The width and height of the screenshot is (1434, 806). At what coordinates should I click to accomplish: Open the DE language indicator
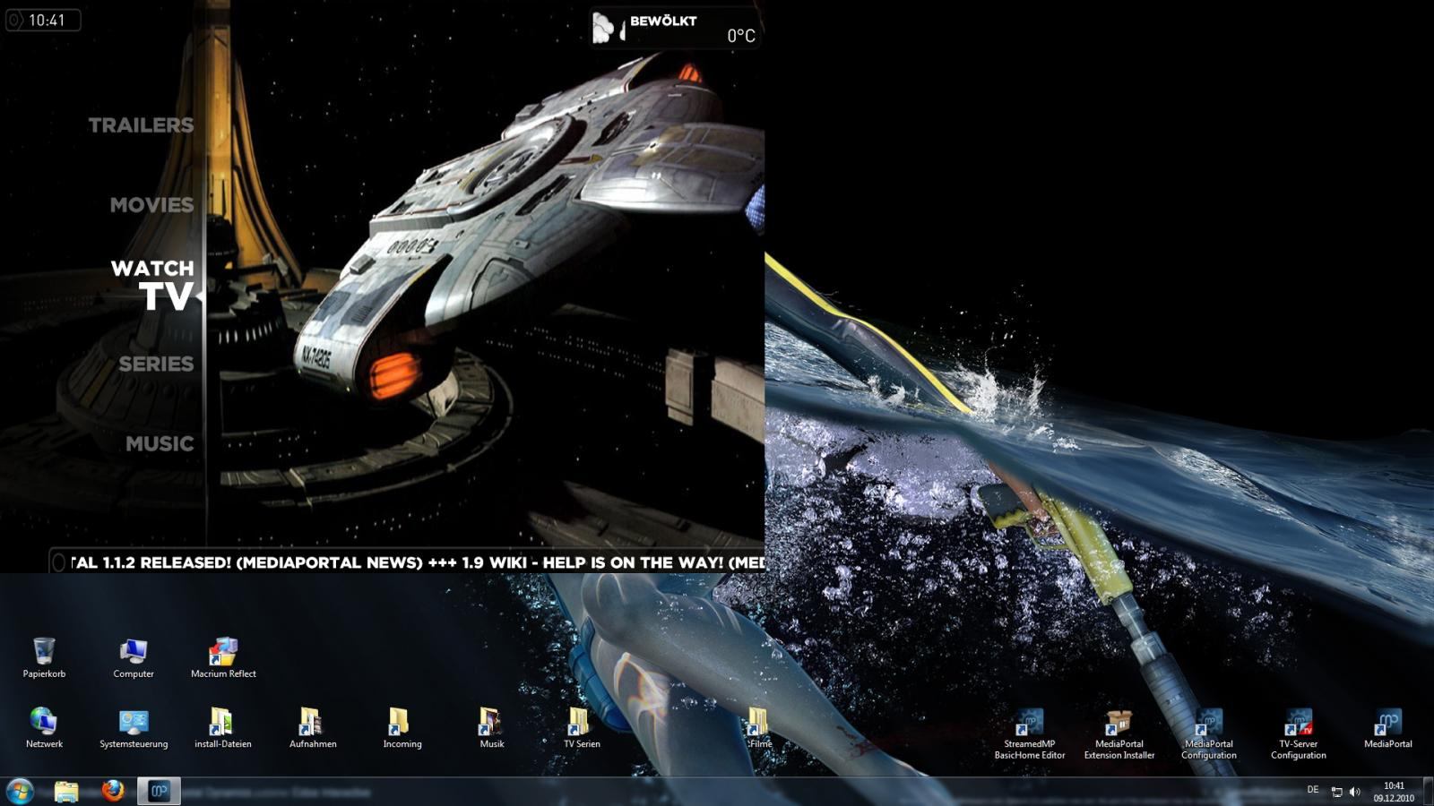(1313, 790)
